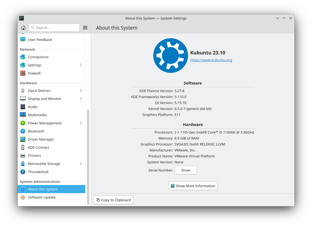The width and height of the screenshot is (312, 227).
Task: Open the Thunderbolt icon
Action: [x=23, y=172]
